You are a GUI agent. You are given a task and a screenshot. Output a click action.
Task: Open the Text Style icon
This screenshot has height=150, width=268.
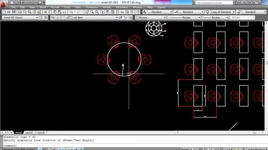tap(145, 12)
